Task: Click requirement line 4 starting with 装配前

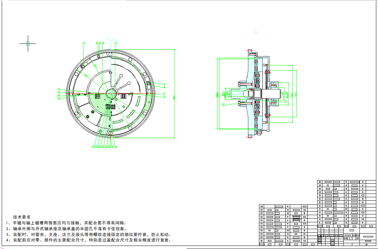Action: [91, 240]
